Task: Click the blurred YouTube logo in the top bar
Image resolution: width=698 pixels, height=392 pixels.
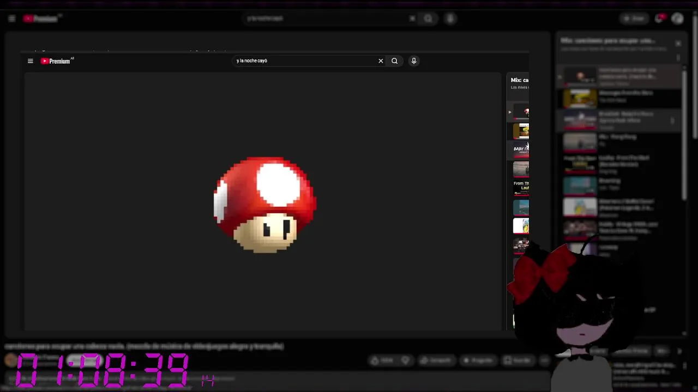Action: tap(41, 19)
